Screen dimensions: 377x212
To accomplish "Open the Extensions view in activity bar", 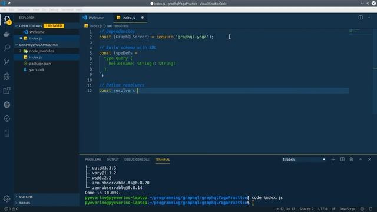I will (x=6, y=90).
